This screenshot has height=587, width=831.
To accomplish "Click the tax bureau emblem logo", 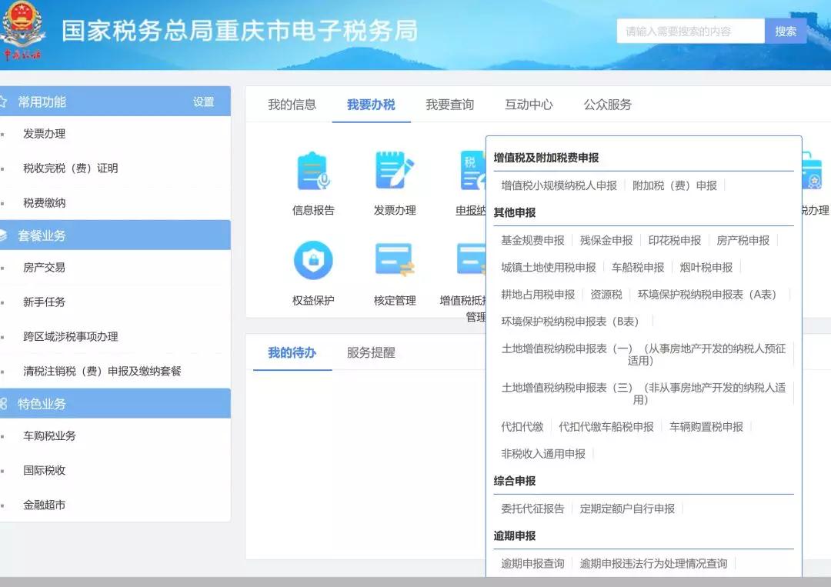I will click(x=22, y=32).
